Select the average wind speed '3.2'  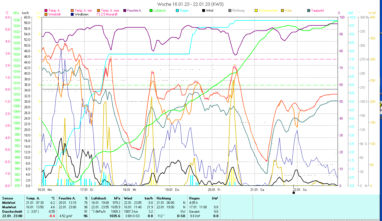tap(151, 212)
